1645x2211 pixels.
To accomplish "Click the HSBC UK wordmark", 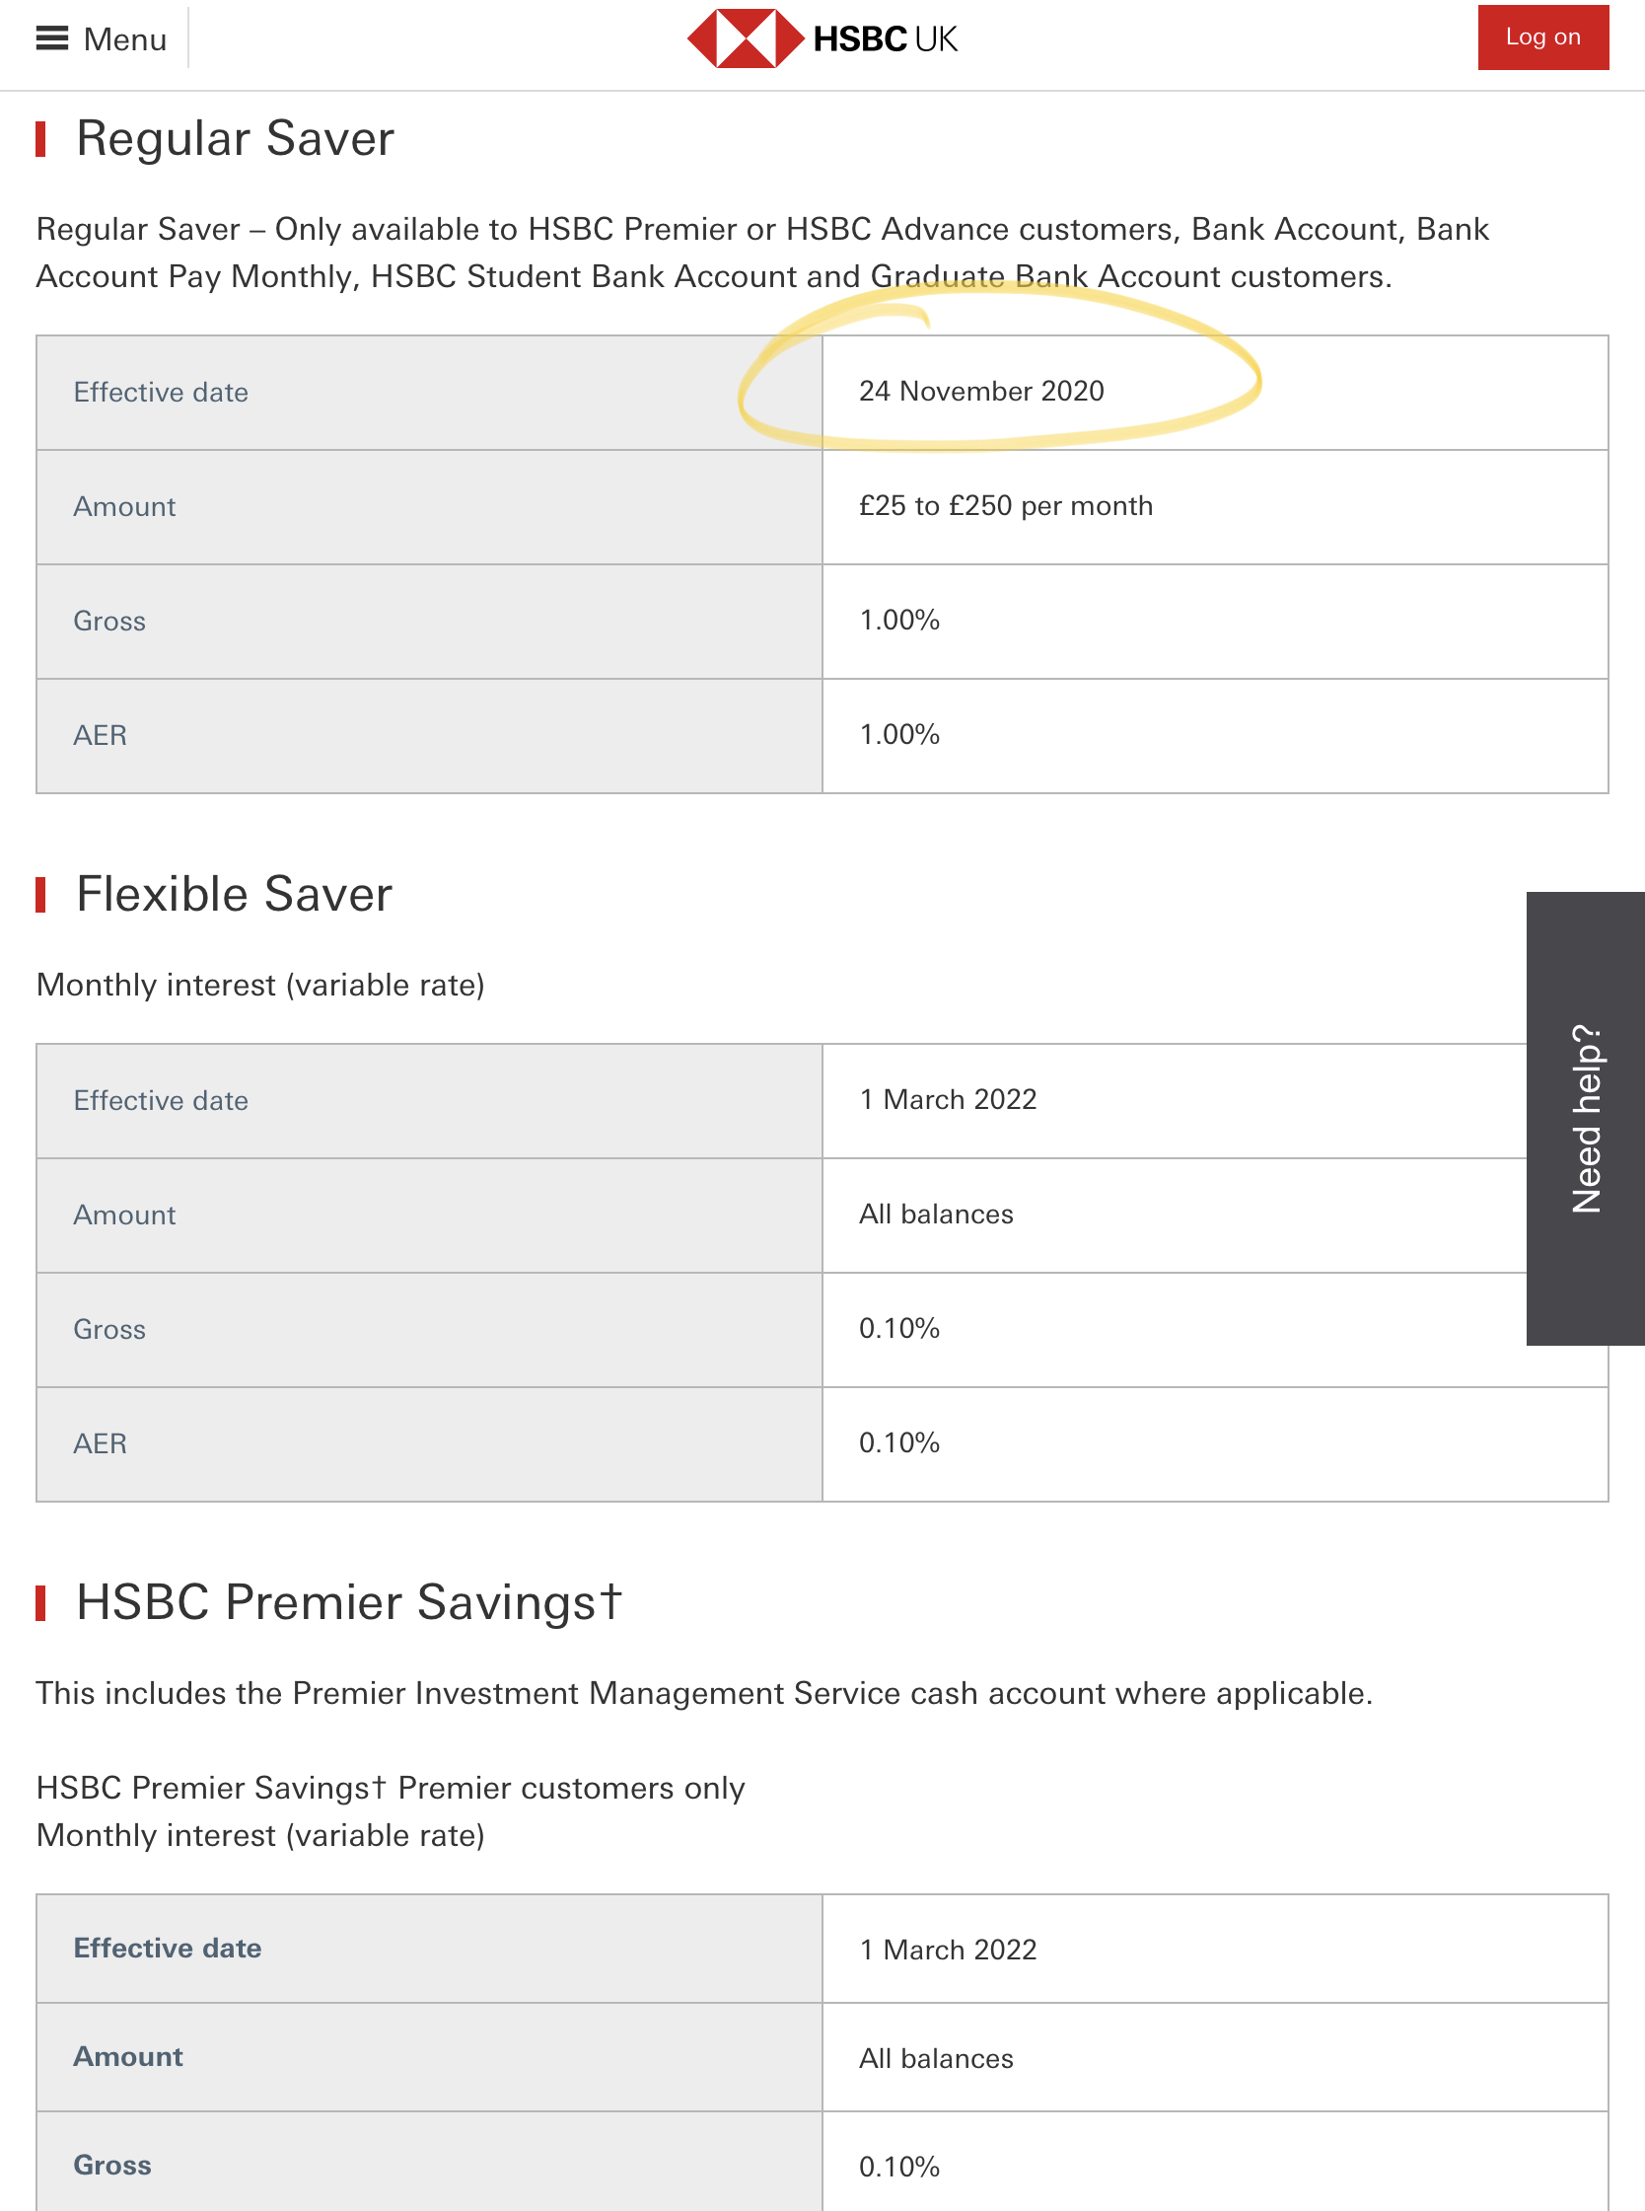I will [886, 38].
